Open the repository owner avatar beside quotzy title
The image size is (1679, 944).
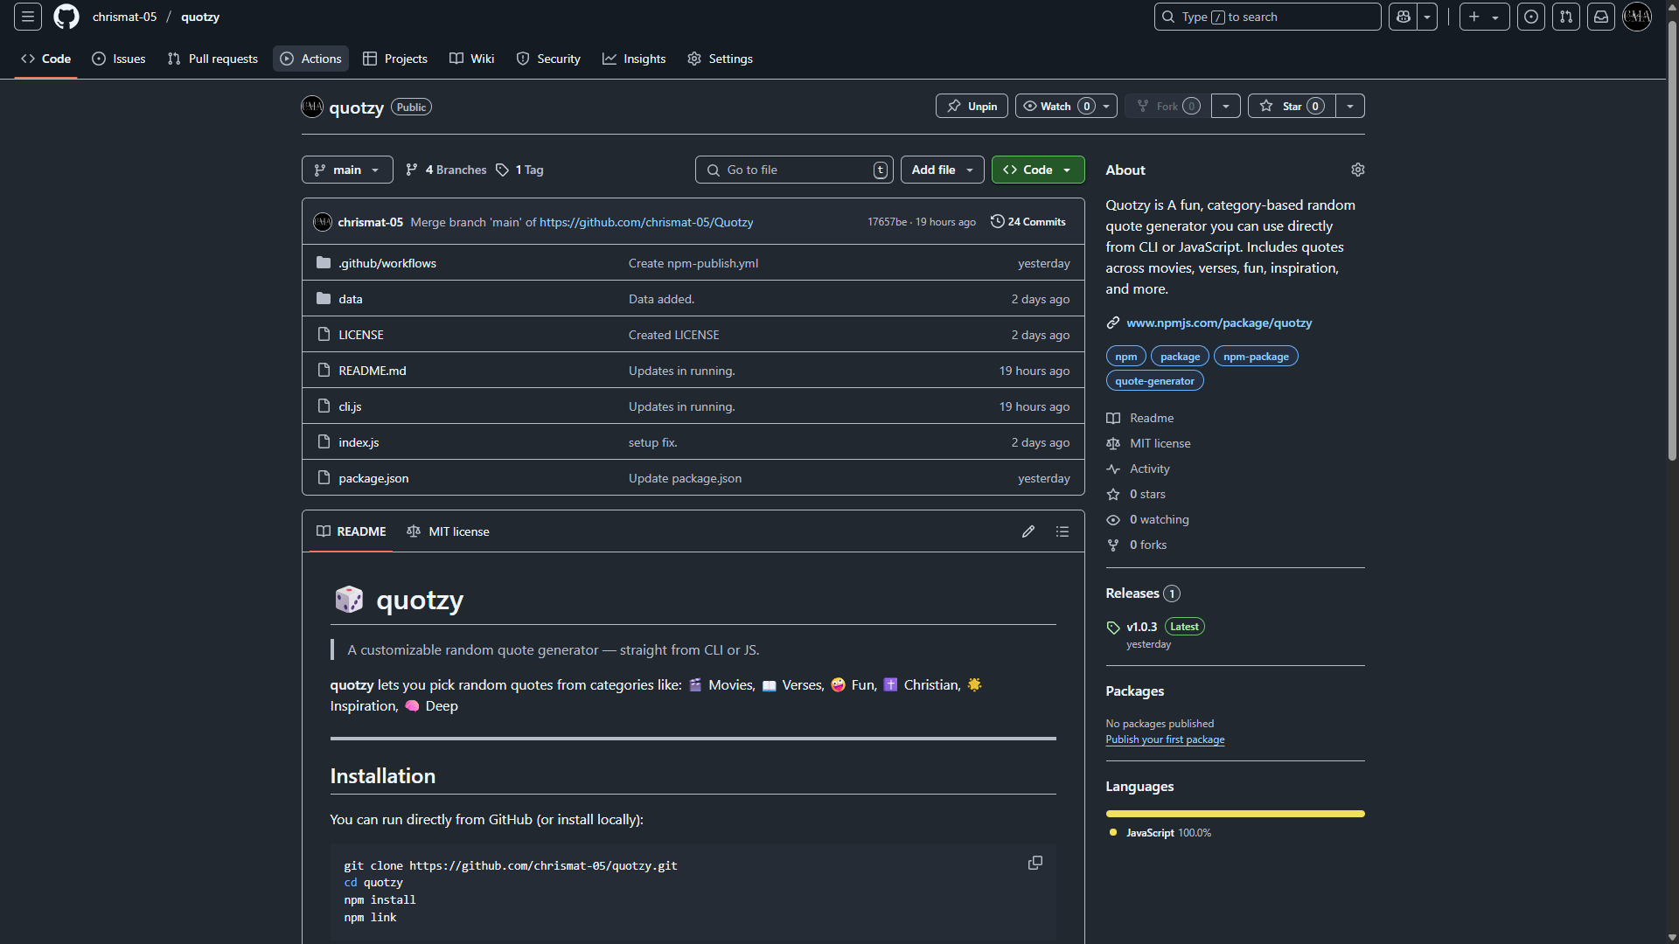tap(312, 107)
